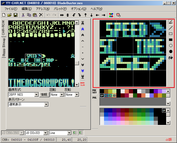Image resolution: width=177 pixels, height=143 pixels.
Task: Select the hollow Ellipse tool
Action: coord(171,46)
